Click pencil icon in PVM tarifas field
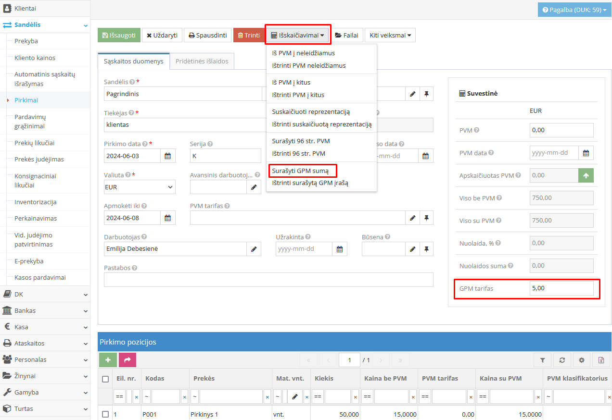 point(412,218)
